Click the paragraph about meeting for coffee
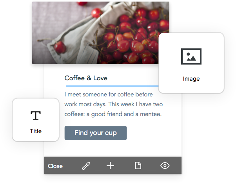This screenshot has width=236, height=183. click(x=113, y=104)
